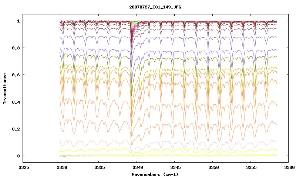
Task: Click y-axis tick label 0.8
Action: click(x=16, y=48)
